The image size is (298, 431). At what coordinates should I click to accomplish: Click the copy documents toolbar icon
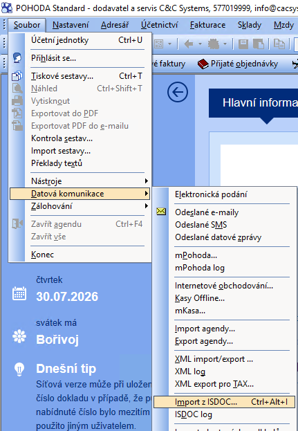tap(279, 44)
